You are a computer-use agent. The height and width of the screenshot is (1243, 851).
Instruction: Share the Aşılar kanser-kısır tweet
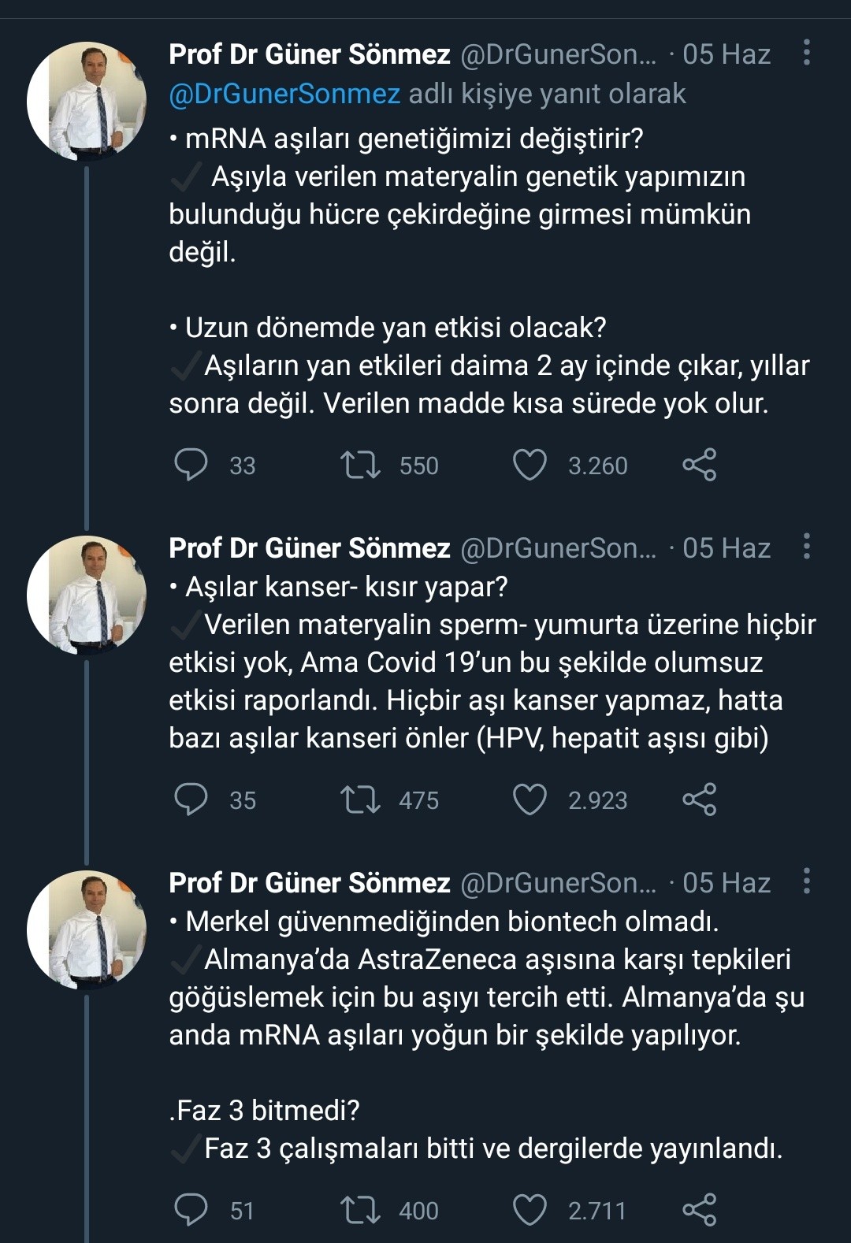[699, 799]
